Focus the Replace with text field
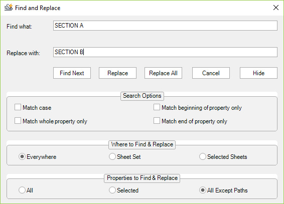The width and height of the screenshot is (284, 204). point(165,52)
